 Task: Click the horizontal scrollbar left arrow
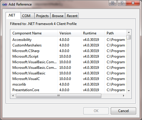pyautogui.click(x=13, y=96)
